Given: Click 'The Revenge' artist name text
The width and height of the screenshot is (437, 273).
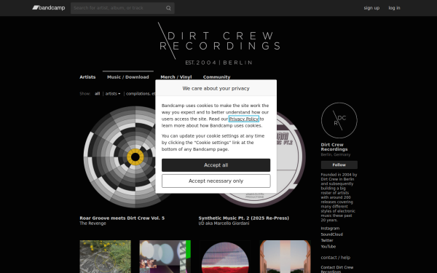Looking at the screenshot, I should click(x=92, y=223).
